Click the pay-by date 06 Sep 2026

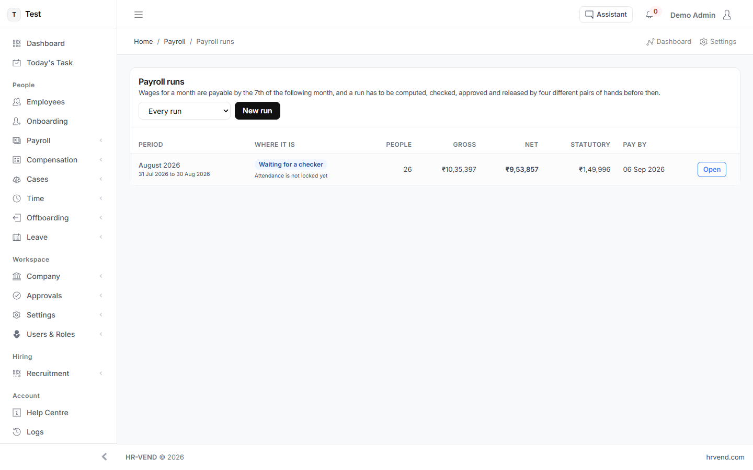tap(644, 169)
